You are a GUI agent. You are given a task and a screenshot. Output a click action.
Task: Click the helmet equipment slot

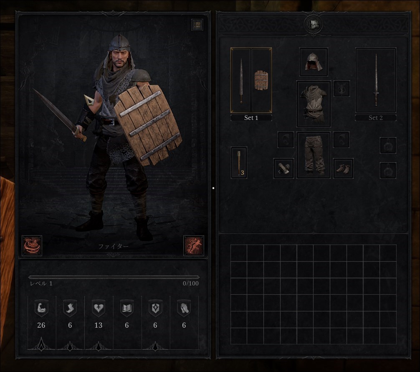click(314, 62)
